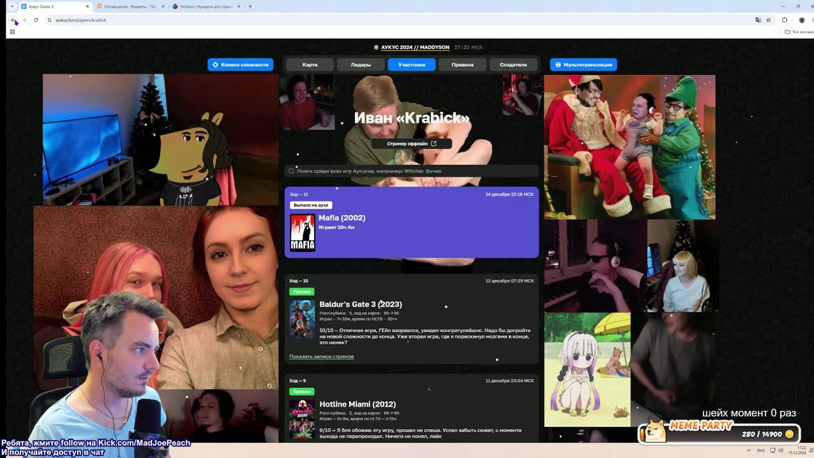Click the Стример оффлайн link button
814x458 pixels.
[x=411, y=144]
